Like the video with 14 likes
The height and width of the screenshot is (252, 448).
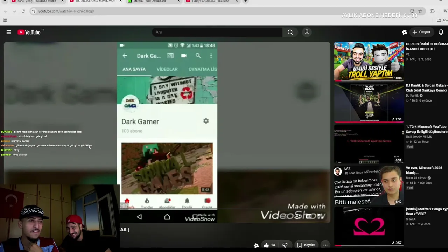tap(269, 245)
